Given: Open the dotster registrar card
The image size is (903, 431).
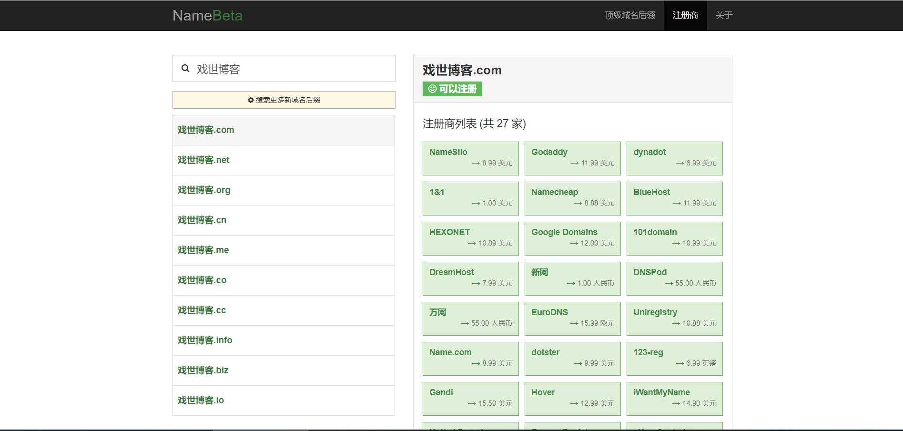Looking at the screenshot, I should point(573,359).
